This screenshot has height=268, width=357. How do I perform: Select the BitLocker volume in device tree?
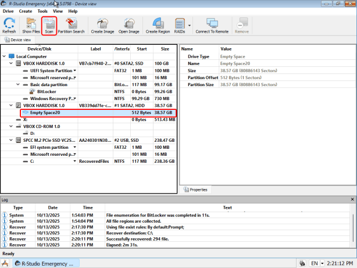click(47, 91)
